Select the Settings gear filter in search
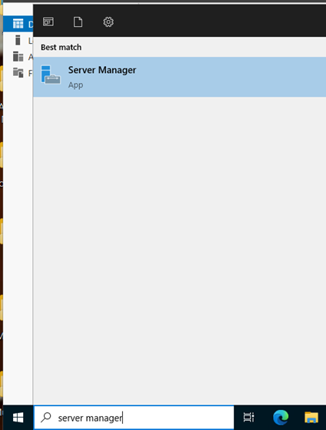 [108, 21]
